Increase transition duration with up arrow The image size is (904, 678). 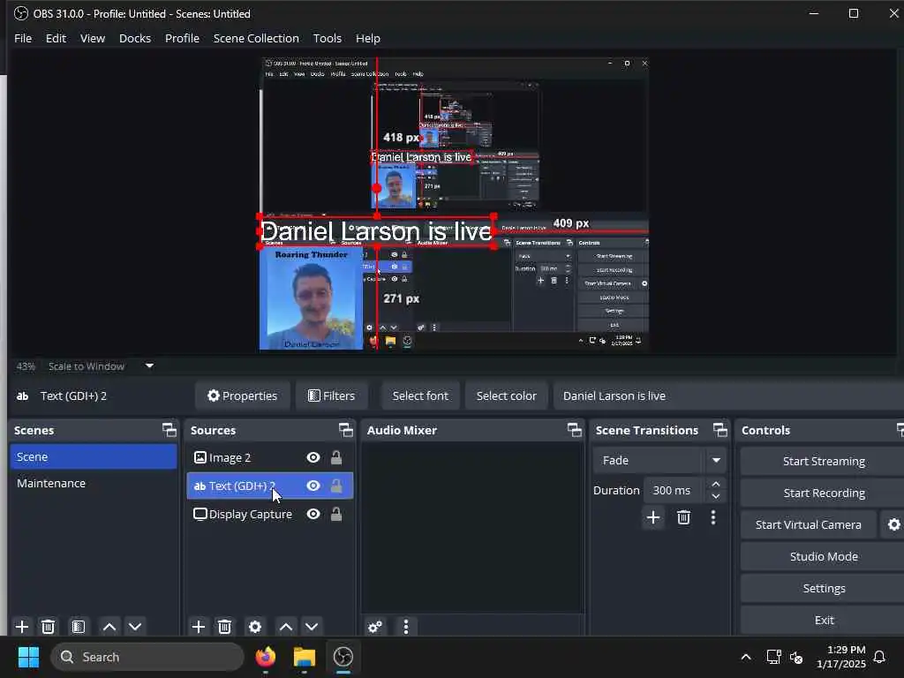[x=715, y=485]
